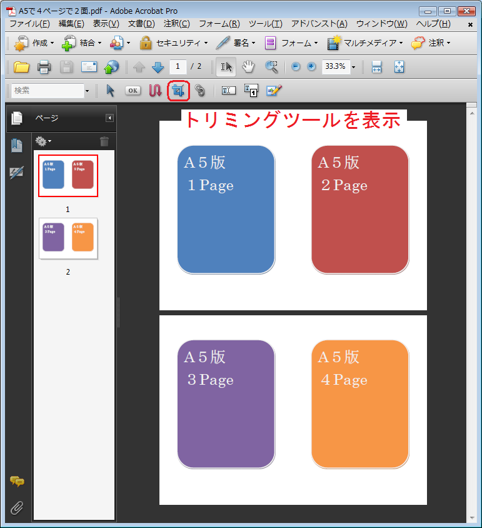Click the 33.3% zoom value field
Viewport: 482px width, 528px height.
pos(336,66)
